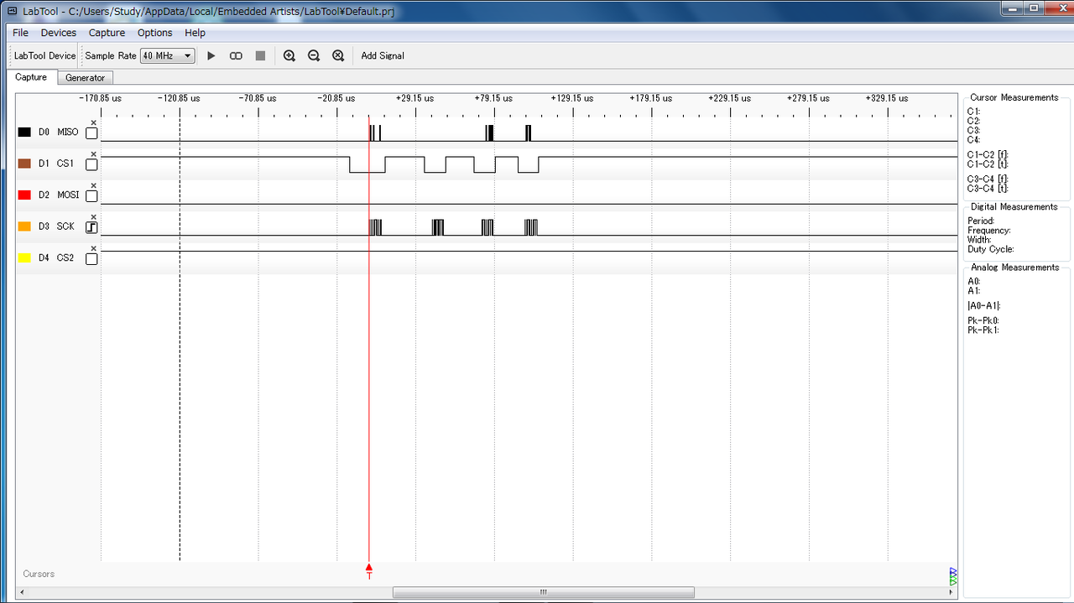Start a single capture with Play icon
This screenshot has width=1074, height=603.
click(x=211, y=56)
